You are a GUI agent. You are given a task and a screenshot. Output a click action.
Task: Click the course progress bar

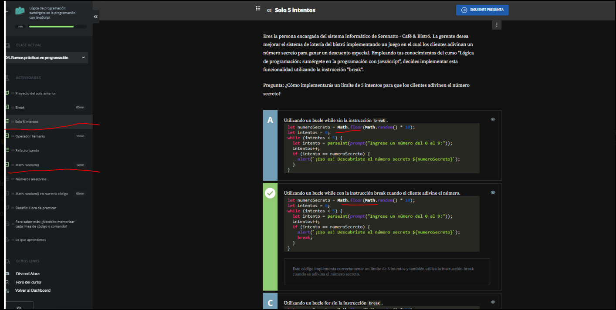[x=58, y=27]
